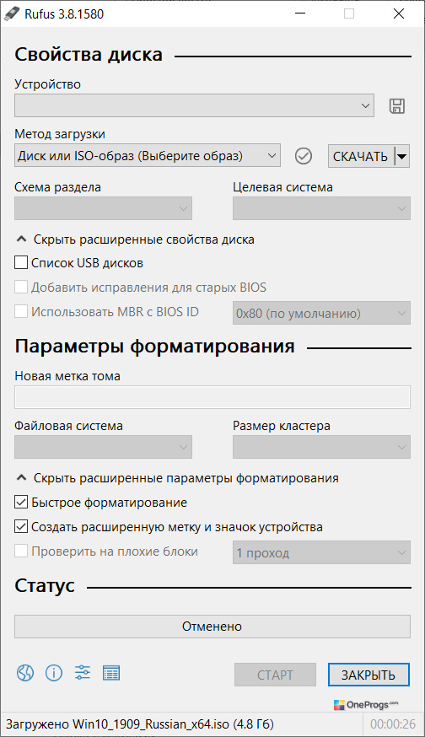Click the СКАЧАТЬ button
Screen dimensions: 425x737
[x=361, y=156]
